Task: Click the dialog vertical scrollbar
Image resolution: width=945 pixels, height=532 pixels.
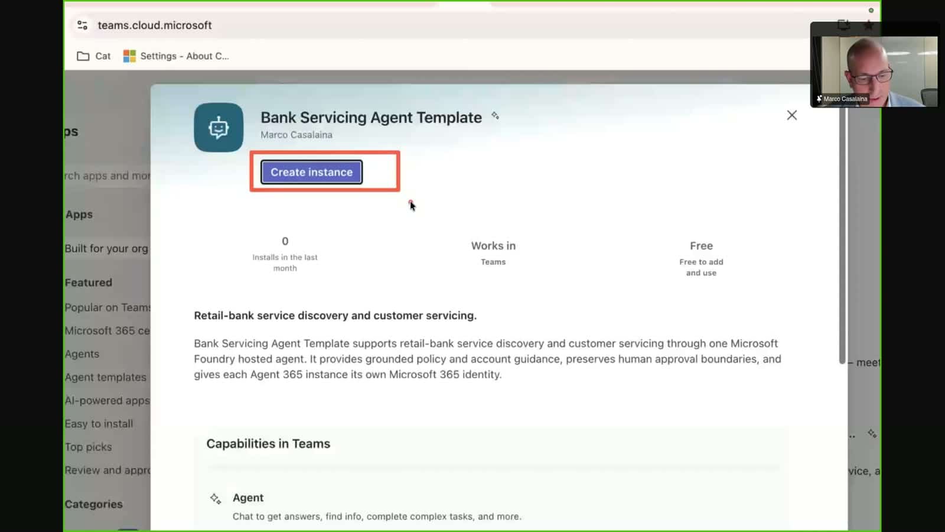Action: (842, 236)
